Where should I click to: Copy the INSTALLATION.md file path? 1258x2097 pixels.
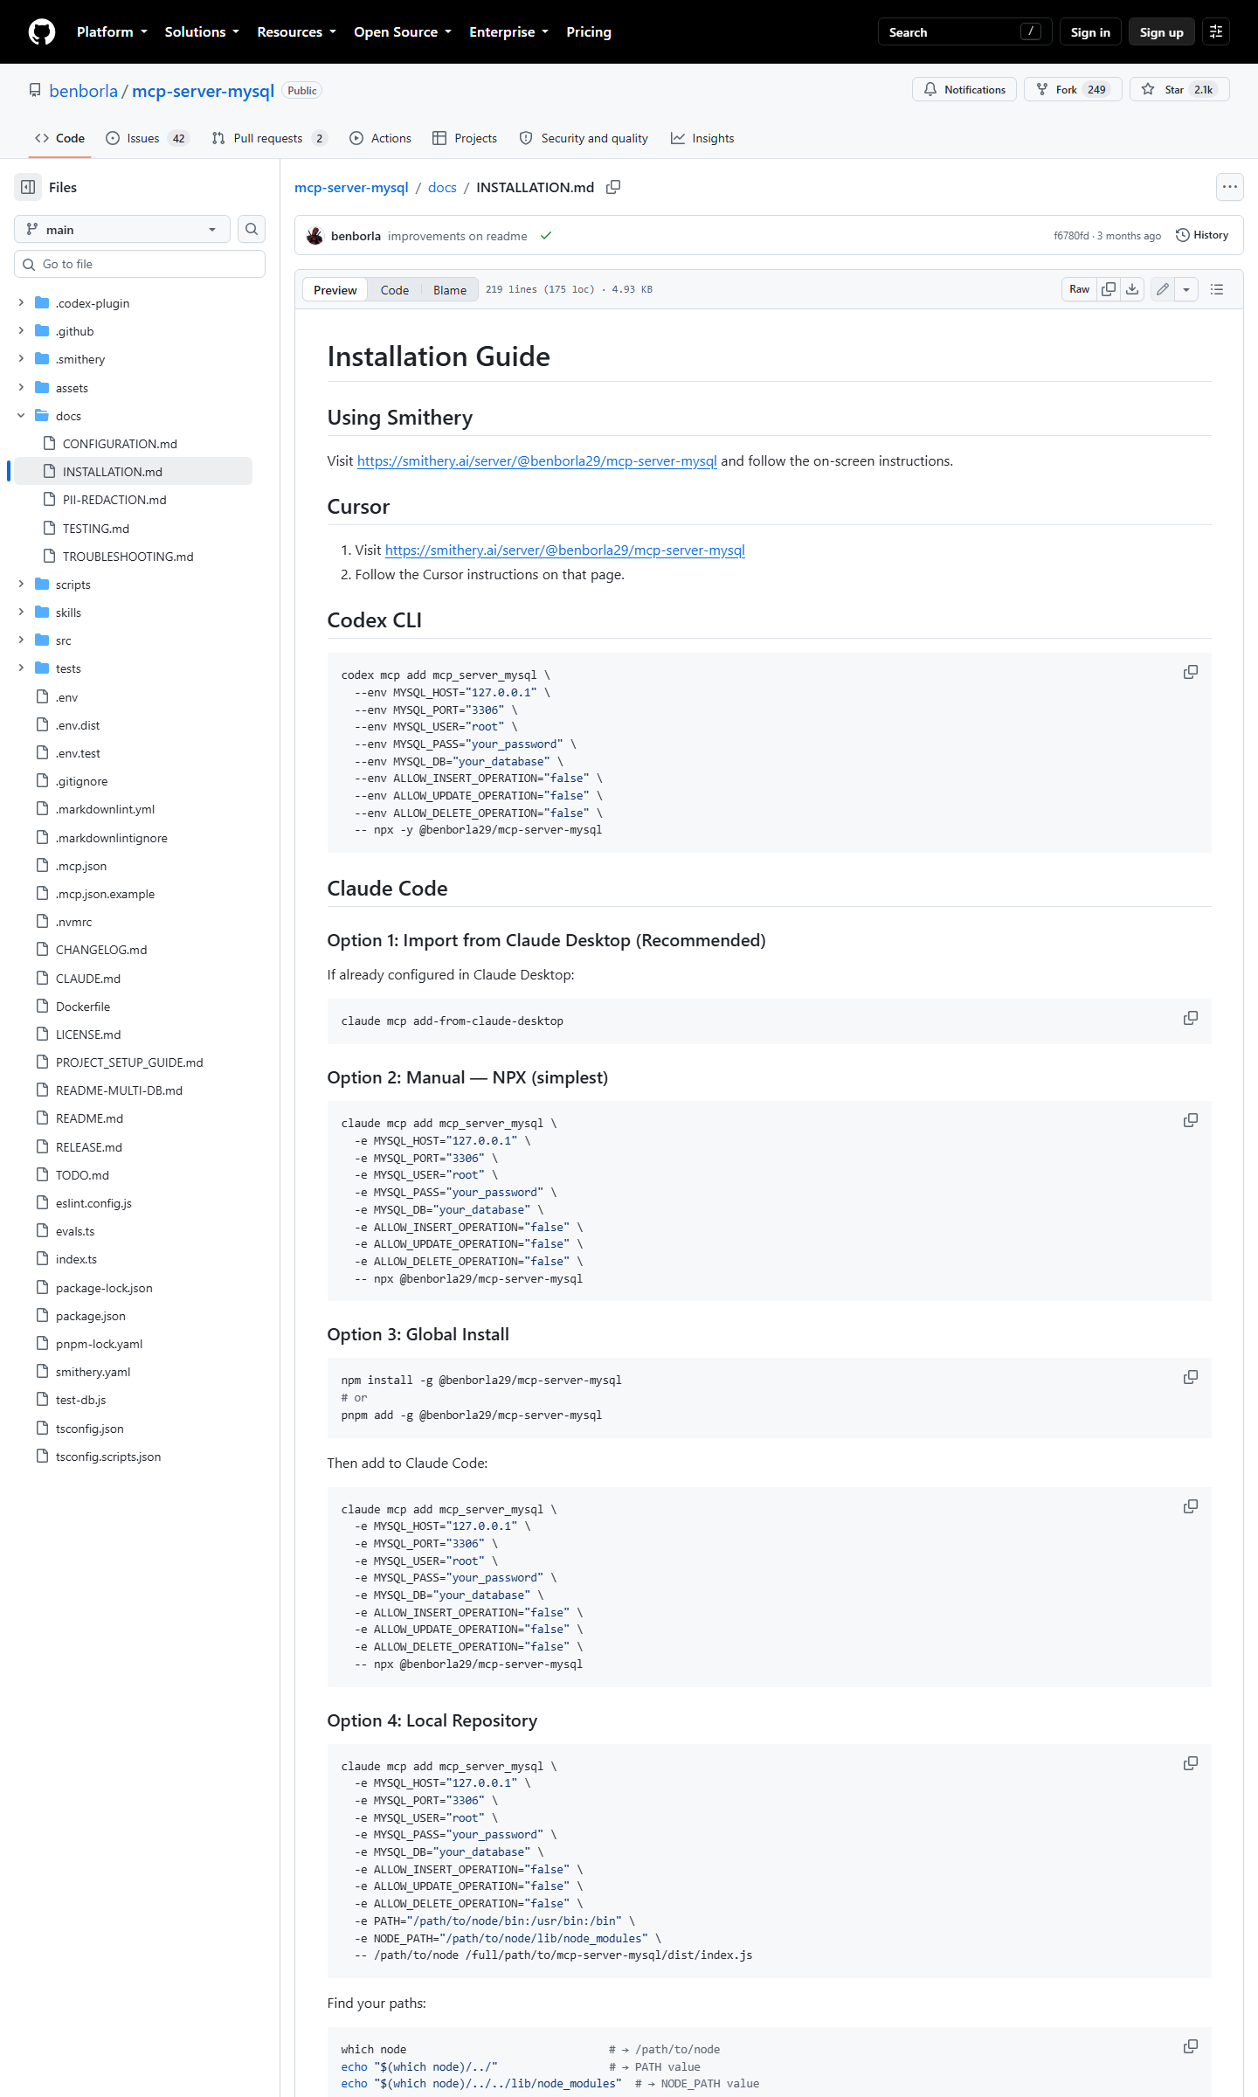click(x=613, y=187)
